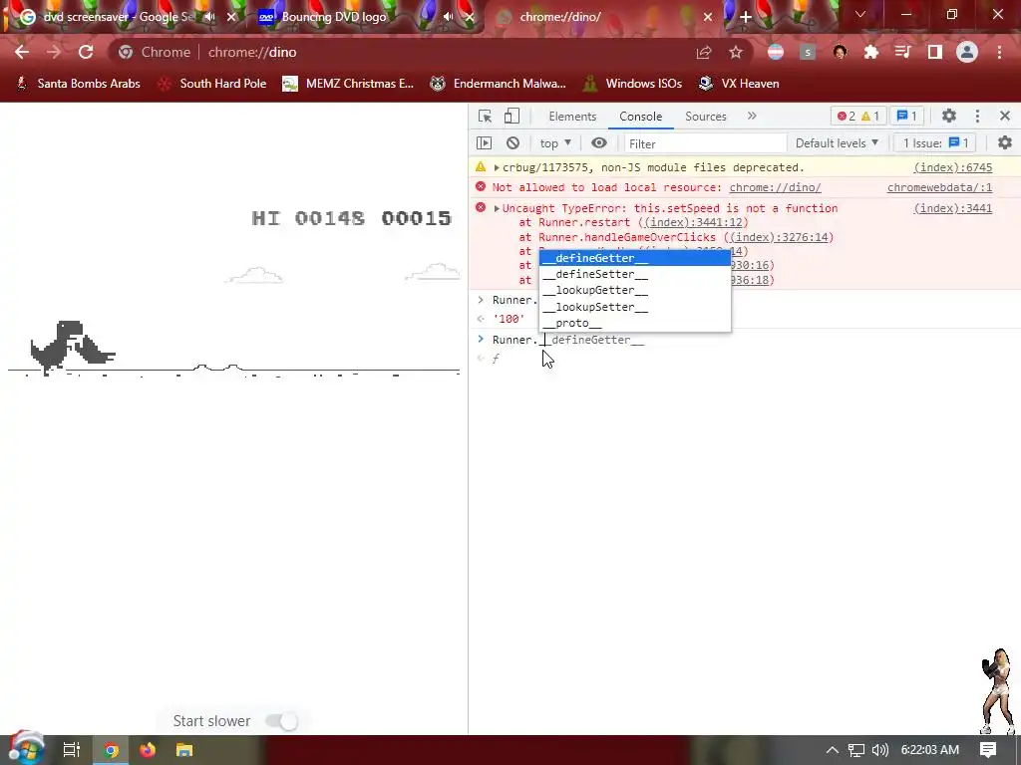Open Task View on the taskbar
Viewport: 1021px width, 765px height.
click(x=72, y=750)
